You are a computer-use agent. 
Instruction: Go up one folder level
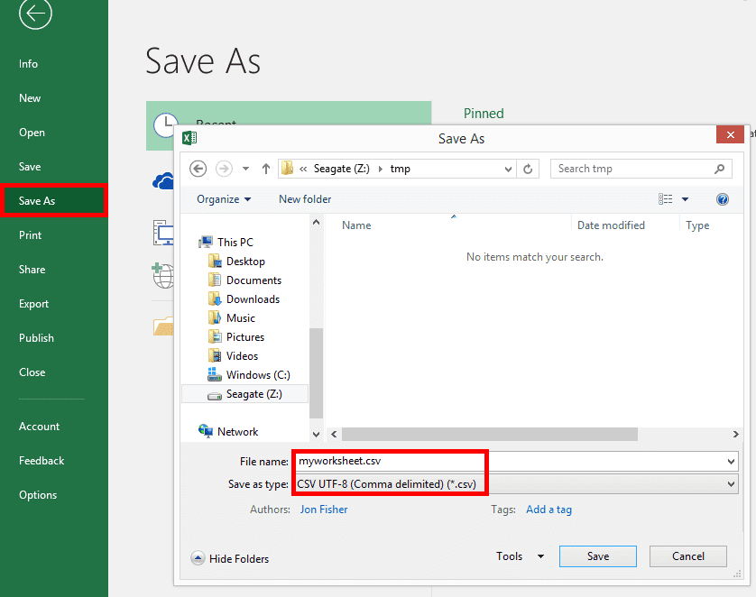(x=265, y=168)
